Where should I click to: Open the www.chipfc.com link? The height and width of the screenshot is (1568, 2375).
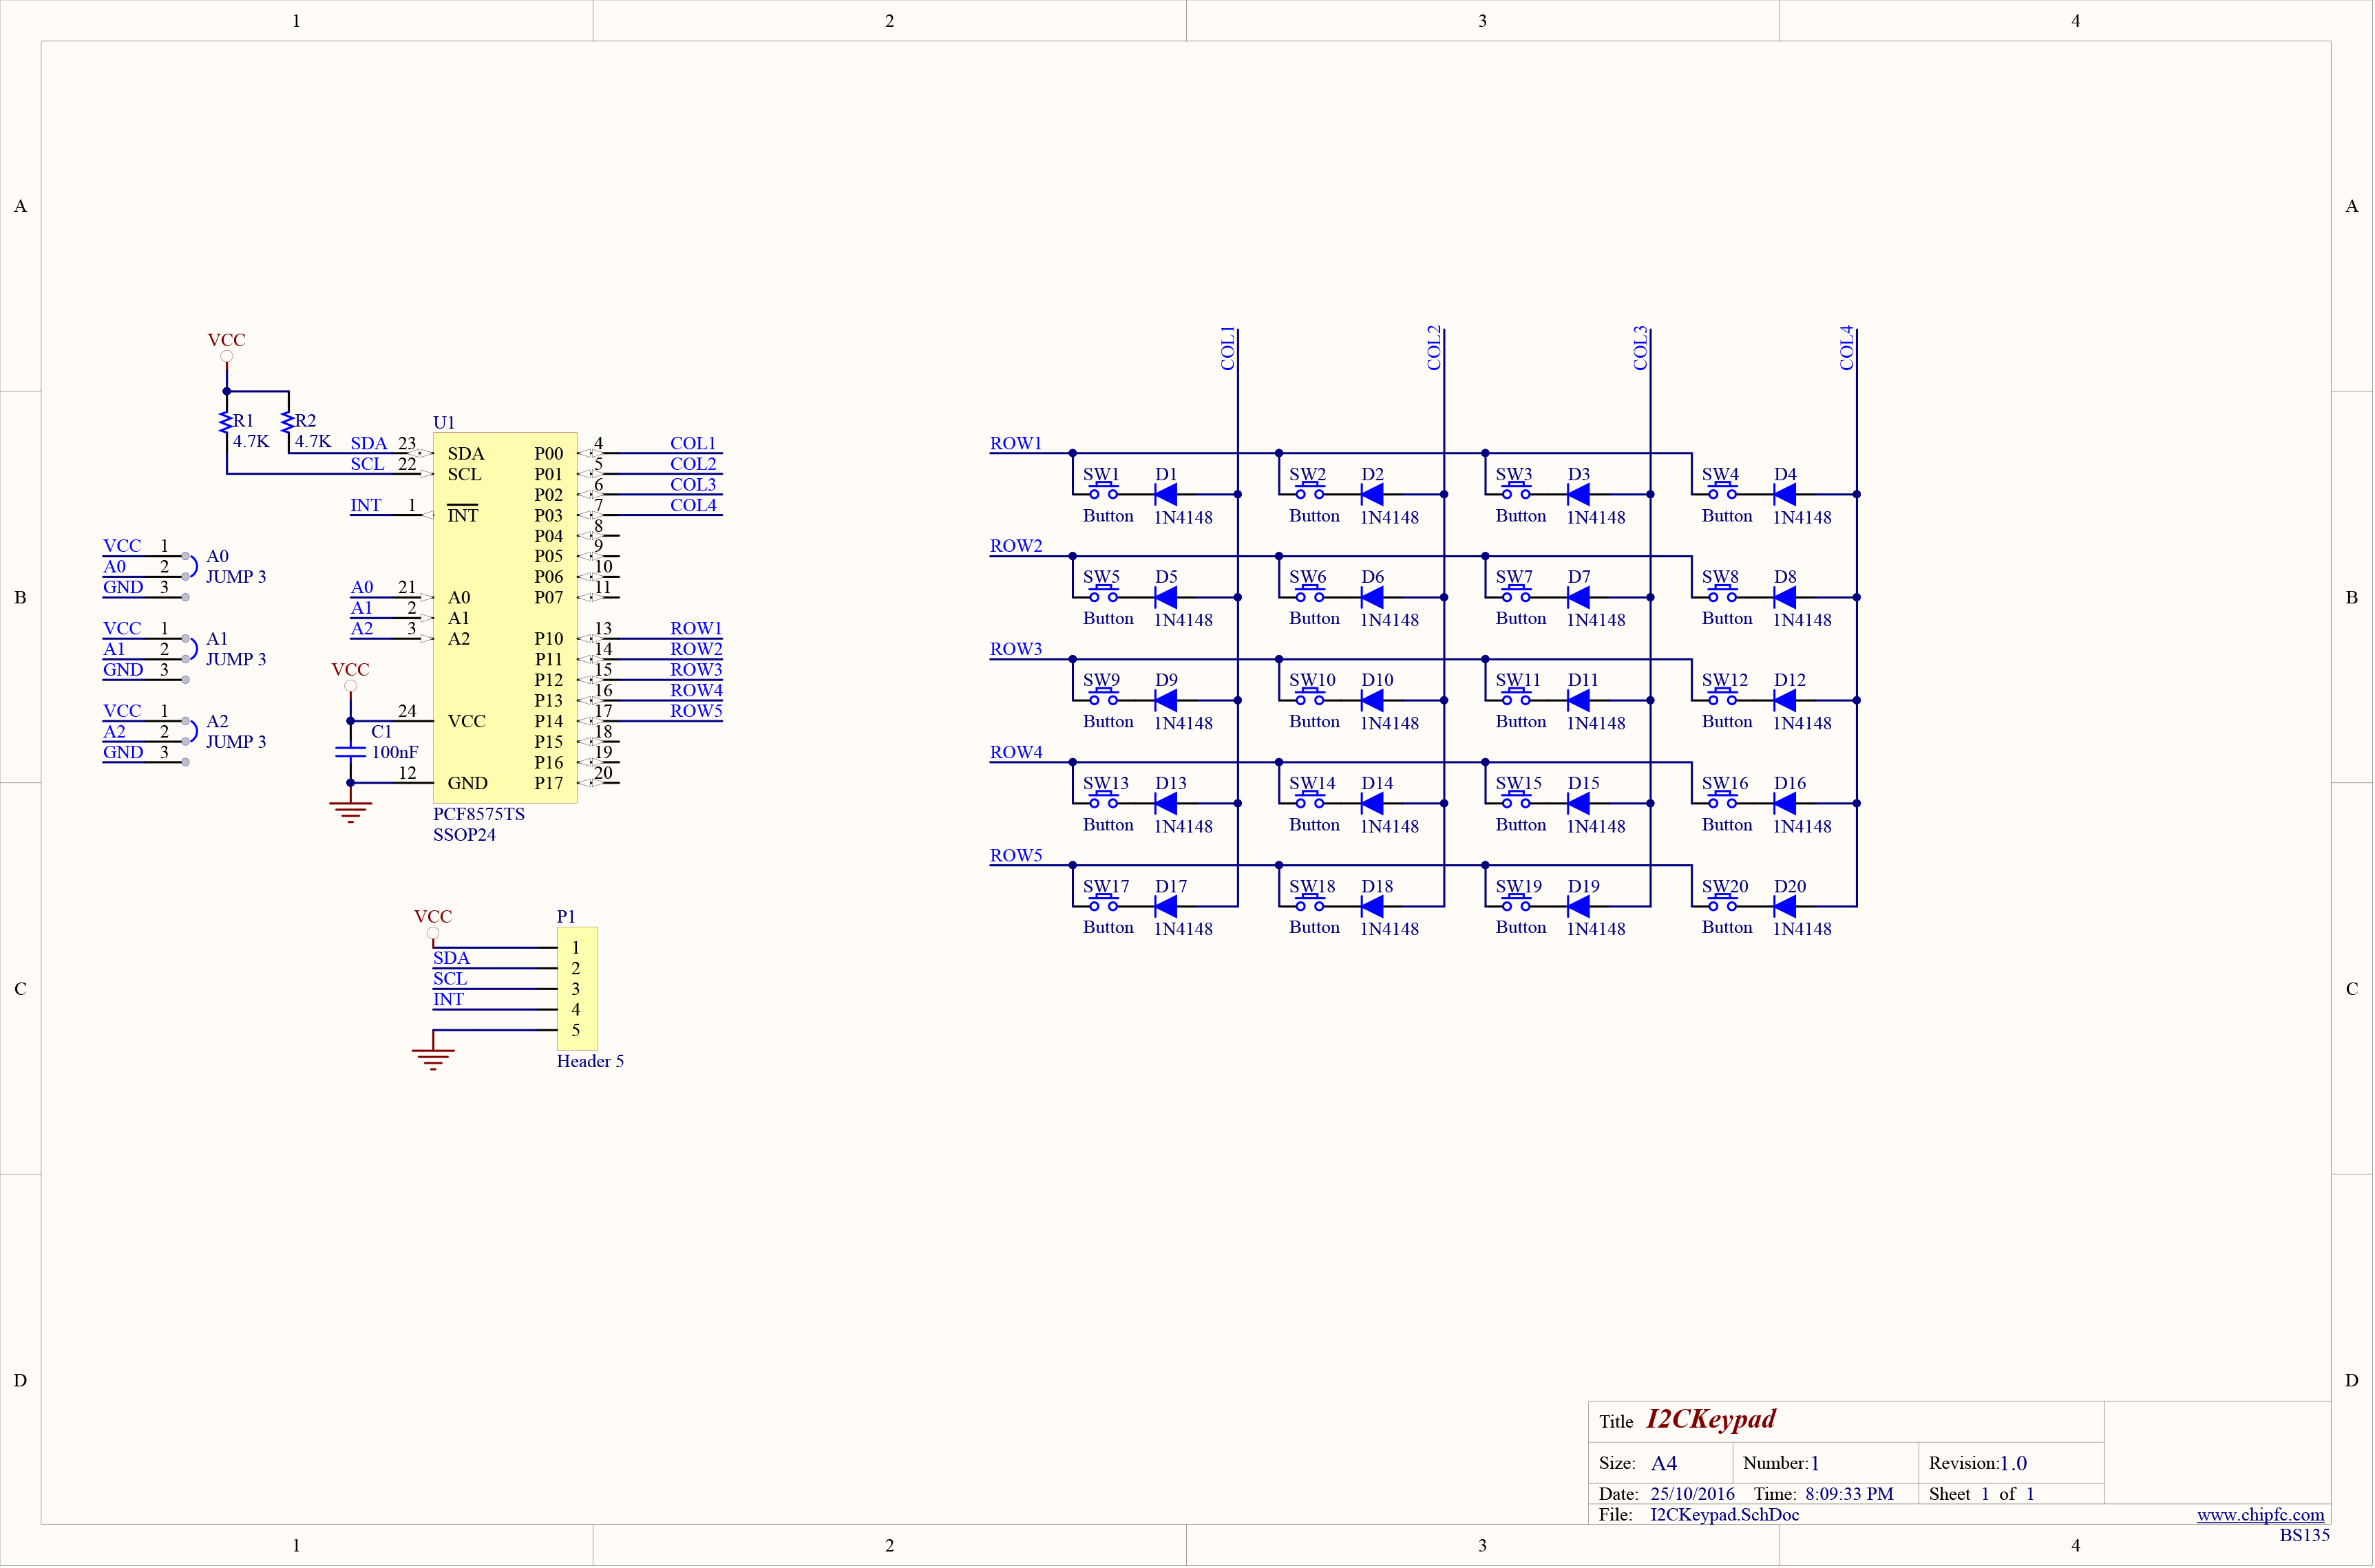click(2260, 1514)
